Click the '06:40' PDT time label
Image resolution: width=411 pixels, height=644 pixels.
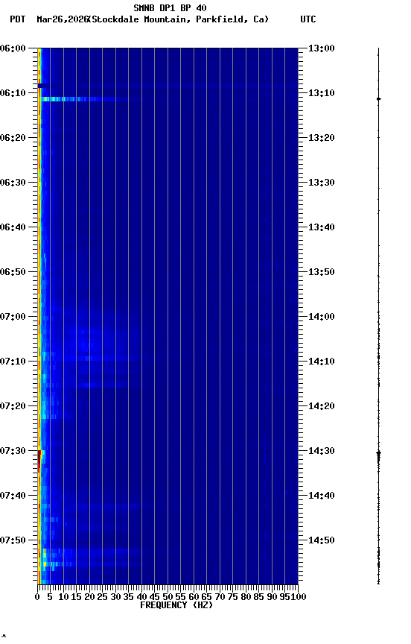click(13, 227)
